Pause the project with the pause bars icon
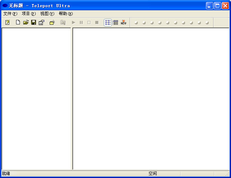The image size is (231, 178). pos(81,22)
